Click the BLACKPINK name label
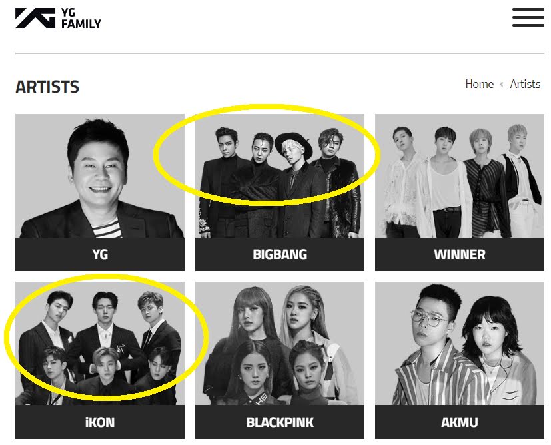Screen dimensions: 551x445 point(280,422)
